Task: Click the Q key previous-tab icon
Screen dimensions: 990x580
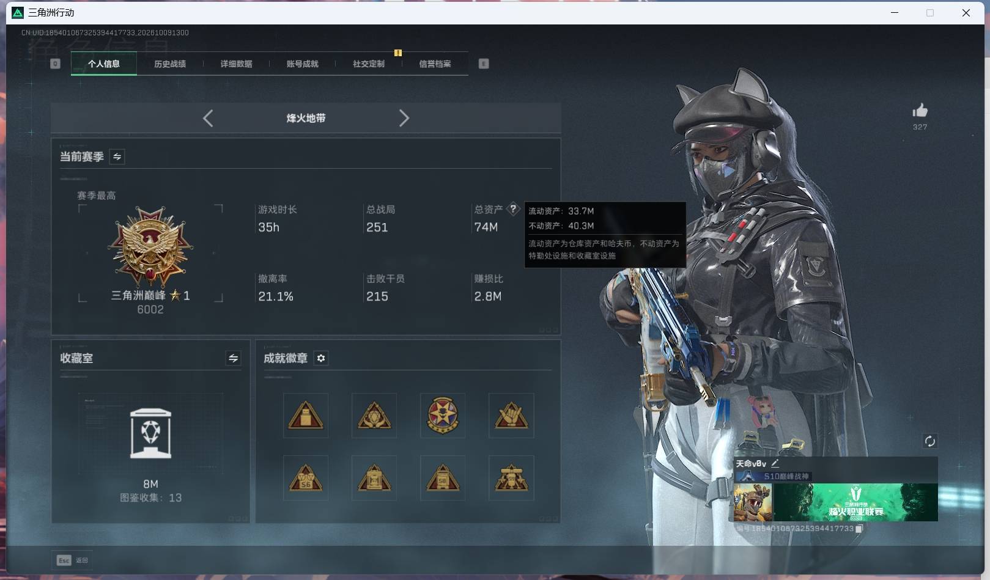Action: tap(55, 64)
